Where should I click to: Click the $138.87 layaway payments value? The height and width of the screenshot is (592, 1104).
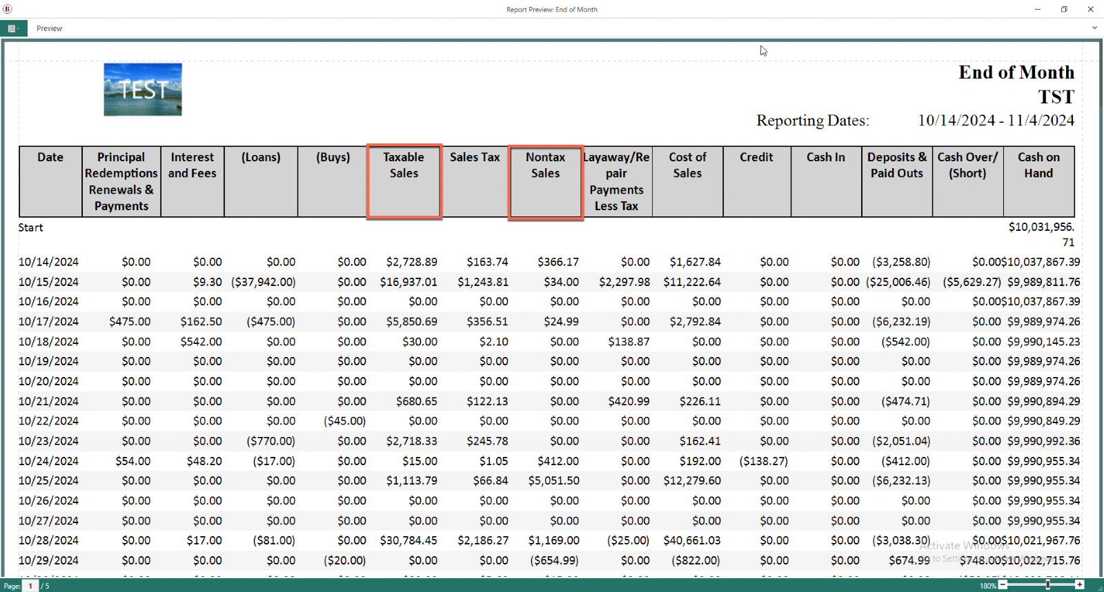629,341
